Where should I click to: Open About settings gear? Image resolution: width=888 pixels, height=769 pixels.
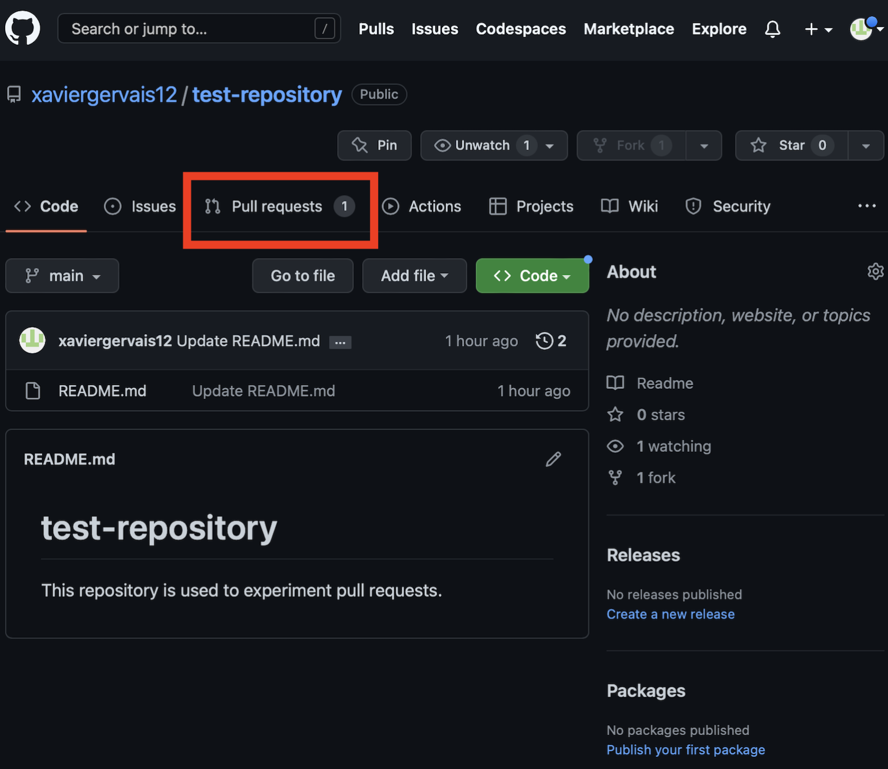point(875,271)
